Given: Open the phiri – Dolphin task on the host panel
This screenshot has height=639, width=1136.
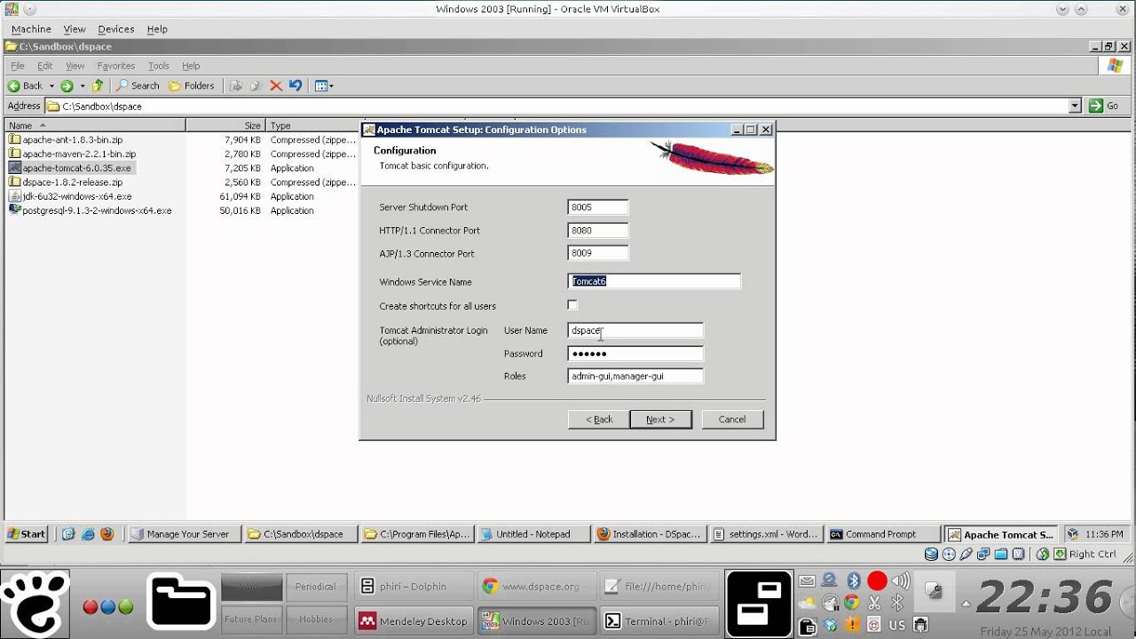Looking at the screenshot, I should [414, 586].
